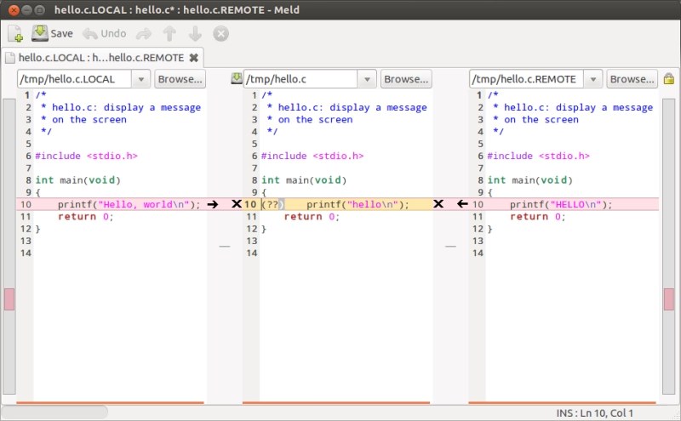Open the /tmp/hello.c path dropdown
The height and width of the screenshot is (421, 681).
coord(367,79)
